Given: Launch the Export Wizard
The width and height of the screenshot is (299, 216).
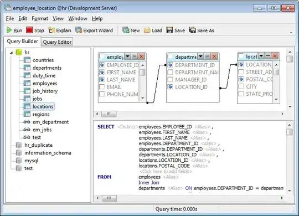Looking at the screenshot, I should [x=94, y=30].
